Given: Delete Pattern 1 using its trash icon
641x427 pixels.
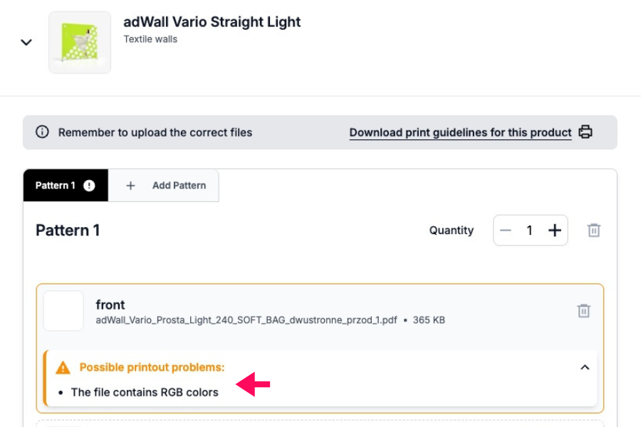Looking at the screenshot, I should 594,231.
